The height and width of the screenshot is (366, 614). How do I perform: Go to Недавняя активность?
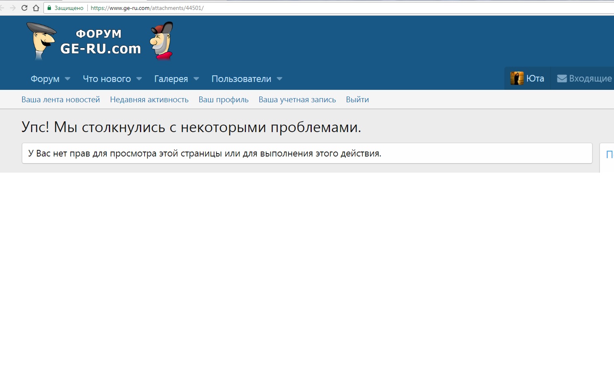(x=149, y=99)
